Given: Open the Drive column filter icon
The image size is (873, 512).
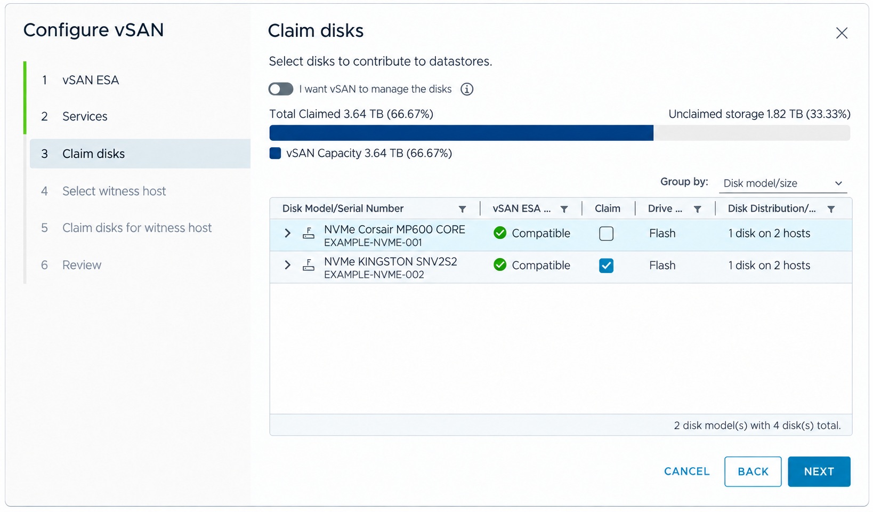Looking at the screenshot, I should (697, 209).
